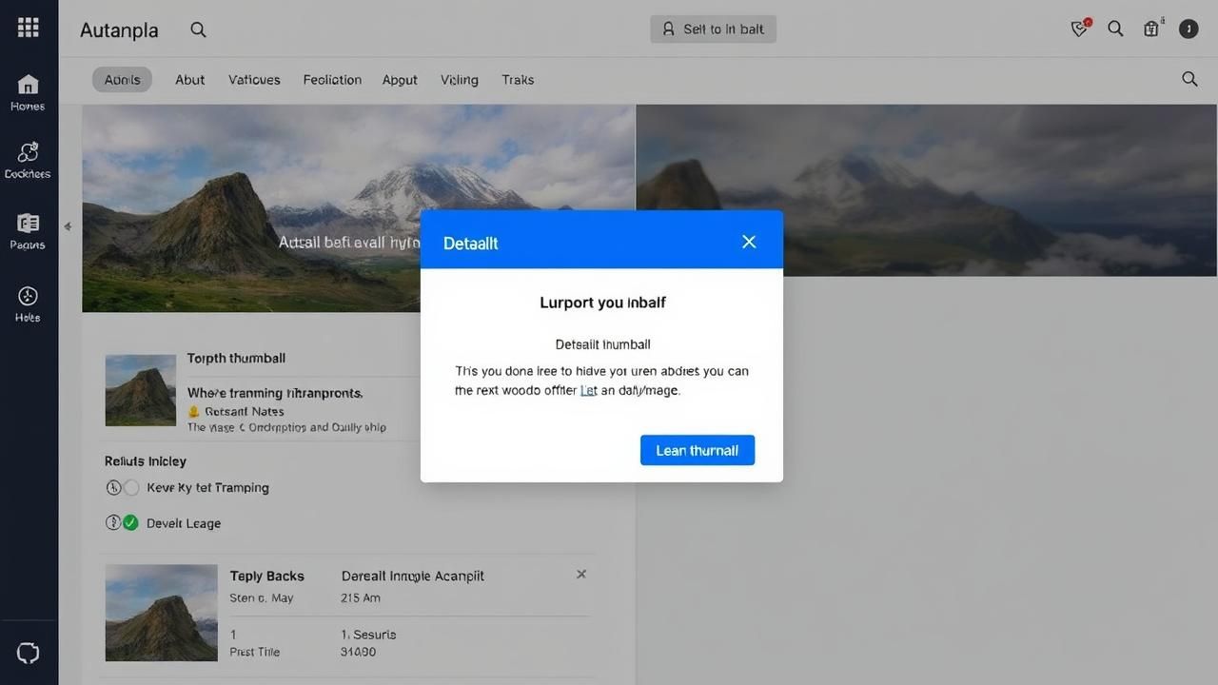Click the chat bubble icon at sidebar bottom
Image resolution: width=1218 pixels, height=685 pixels.
[29, 652]
